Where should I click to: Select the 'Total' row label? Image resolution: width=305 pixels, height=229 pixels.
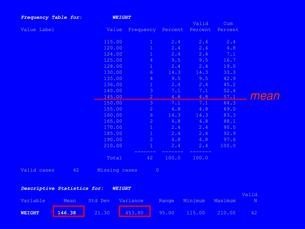coord(114,158)
